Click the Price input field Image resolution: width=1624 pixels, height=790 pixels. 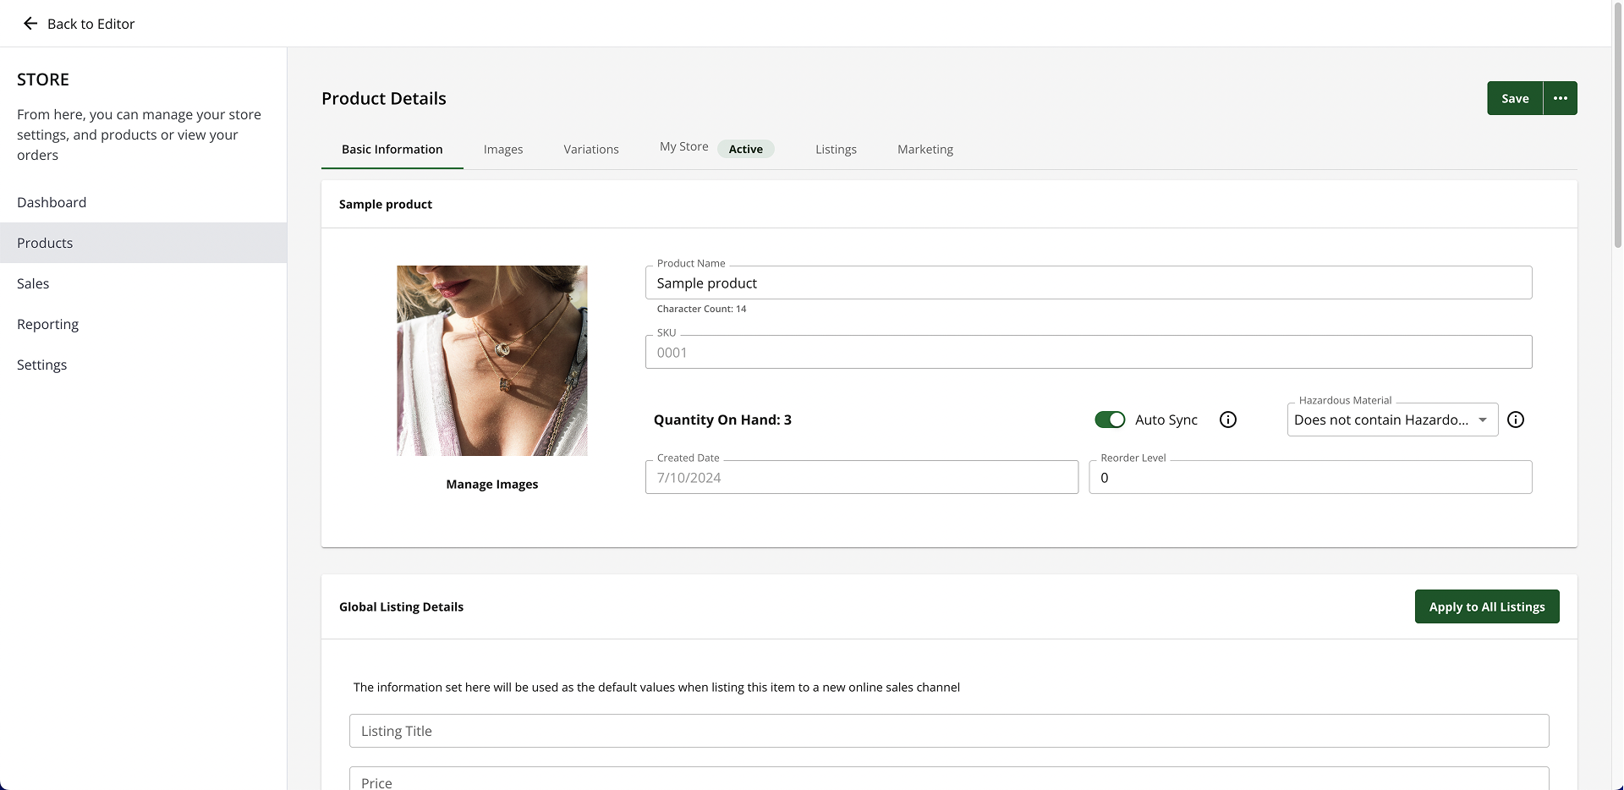tap(949, 779)
